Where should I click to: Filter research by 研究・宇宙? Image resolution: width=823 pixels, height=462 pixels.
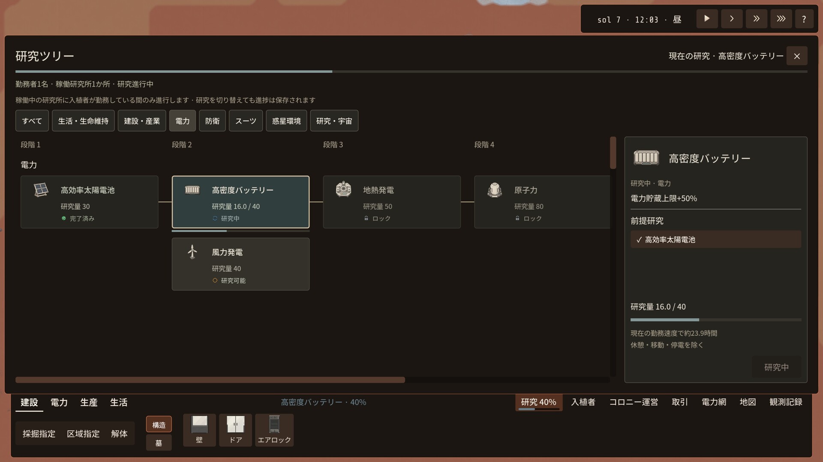click(334, 121)
